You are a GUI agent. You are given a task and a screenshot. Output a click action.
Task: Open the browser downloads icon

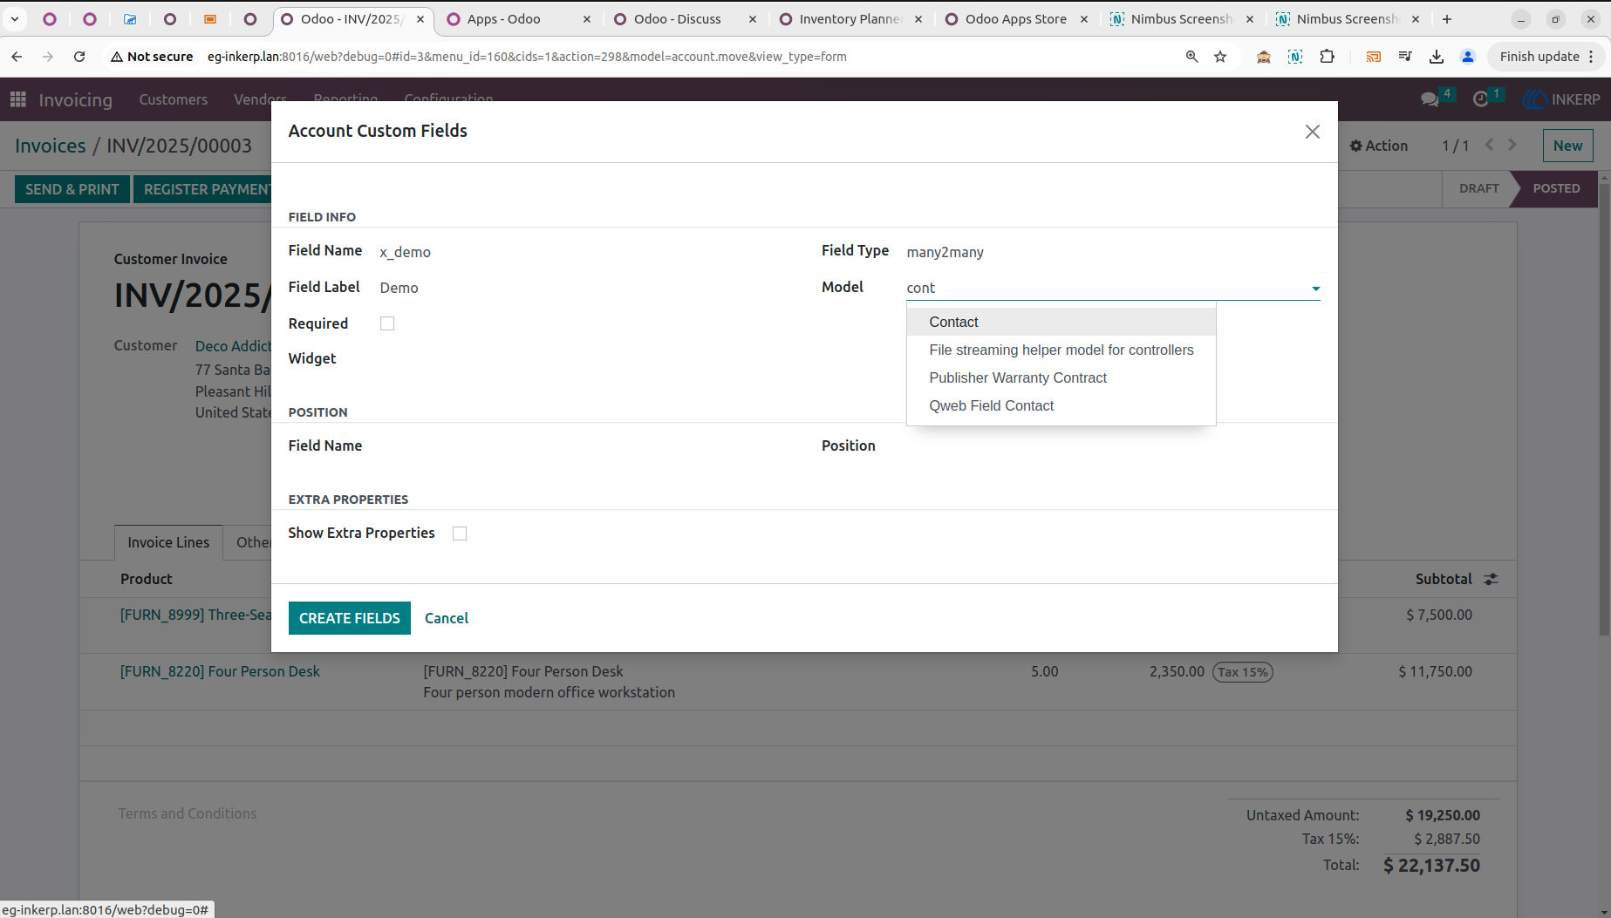tap(1436, 57)
